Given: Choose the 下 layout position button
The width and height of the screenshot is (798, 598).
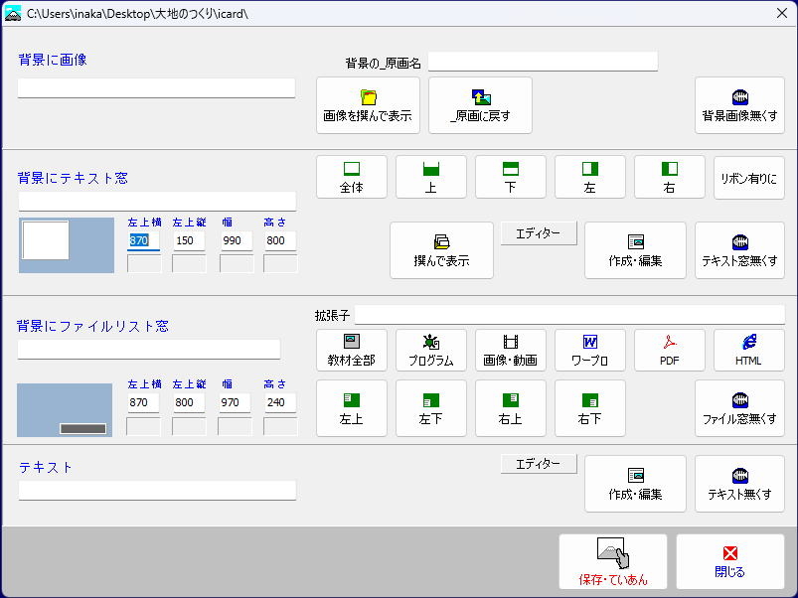Looking at the screenshot, I should coord(510,178).
